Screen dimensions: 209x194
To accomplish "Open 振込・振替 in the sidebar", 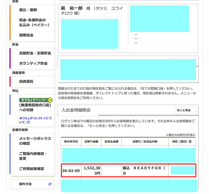I will [x=28, y=10].
